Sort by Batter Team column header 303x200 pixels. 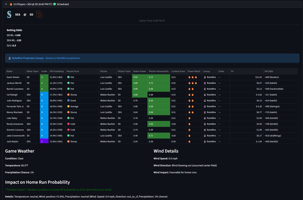[33, 71]
